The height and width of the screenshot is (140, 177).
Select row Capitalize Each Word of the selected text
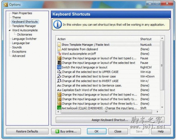click(x=108, y=90)
